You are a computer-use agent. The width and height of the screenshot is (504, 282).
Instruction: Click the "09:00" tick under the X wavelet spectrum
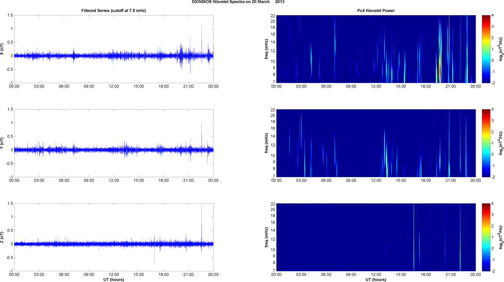click(x=351, y=87)
